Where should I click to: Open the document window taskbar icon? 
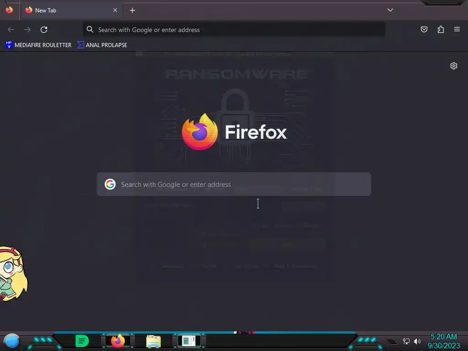189,341
